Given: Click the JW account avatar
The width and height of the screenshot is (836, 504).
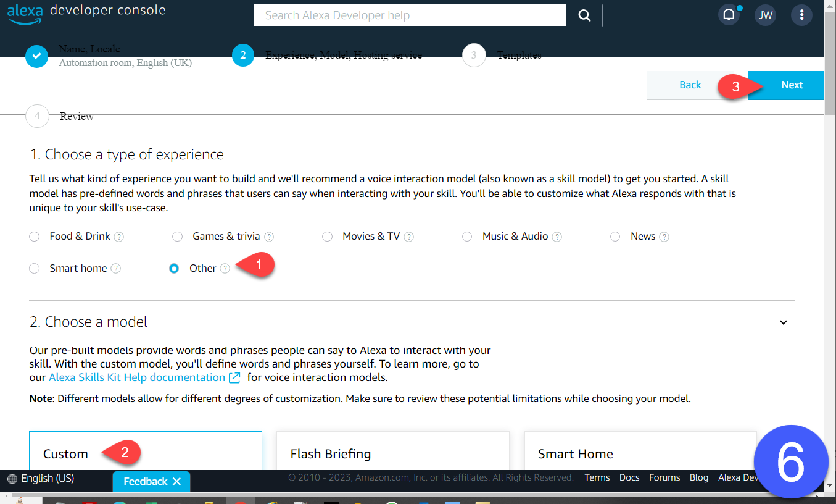Looking at the screenshot, I should pos(765,14).
